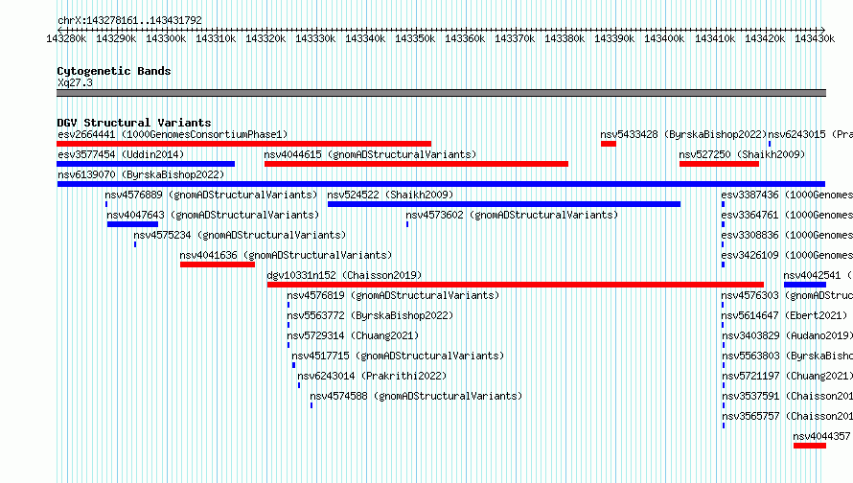Select the red bar below nsv4044615
The image size is (853, 483).
[x=416, y=164]
